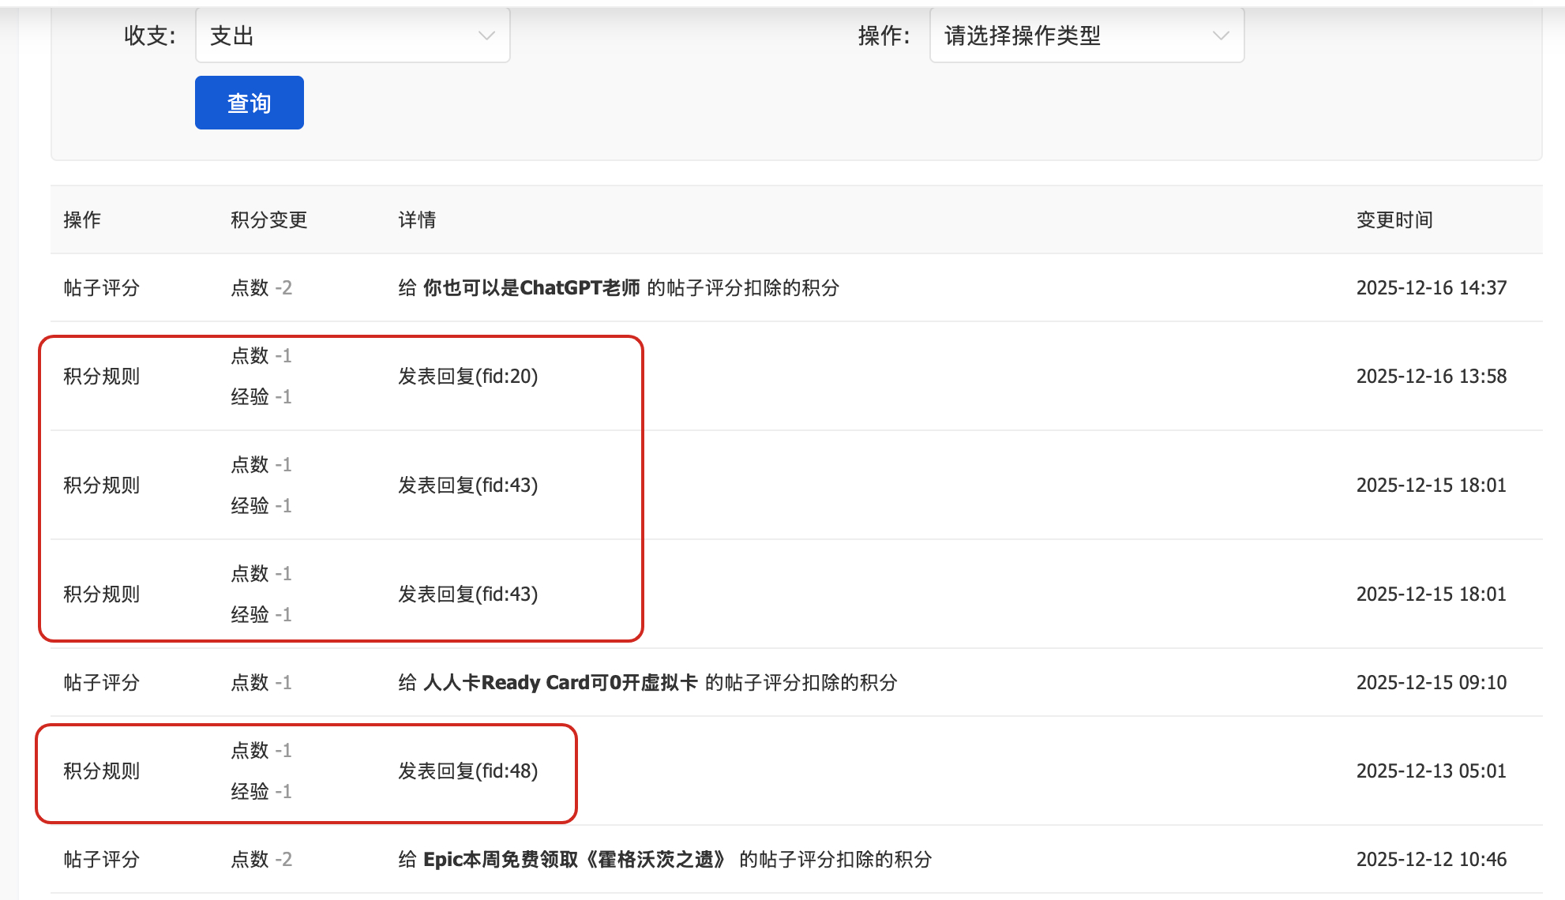Open the 人人卡Ready Card可0开虚拟卡 post link
The image size is (1565, 900).
(x=560, y=683)
